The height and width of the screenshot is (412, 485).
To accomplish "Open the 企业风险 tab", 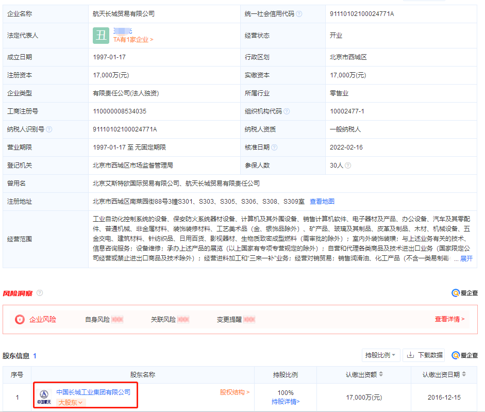I will [x=43, y=320].
